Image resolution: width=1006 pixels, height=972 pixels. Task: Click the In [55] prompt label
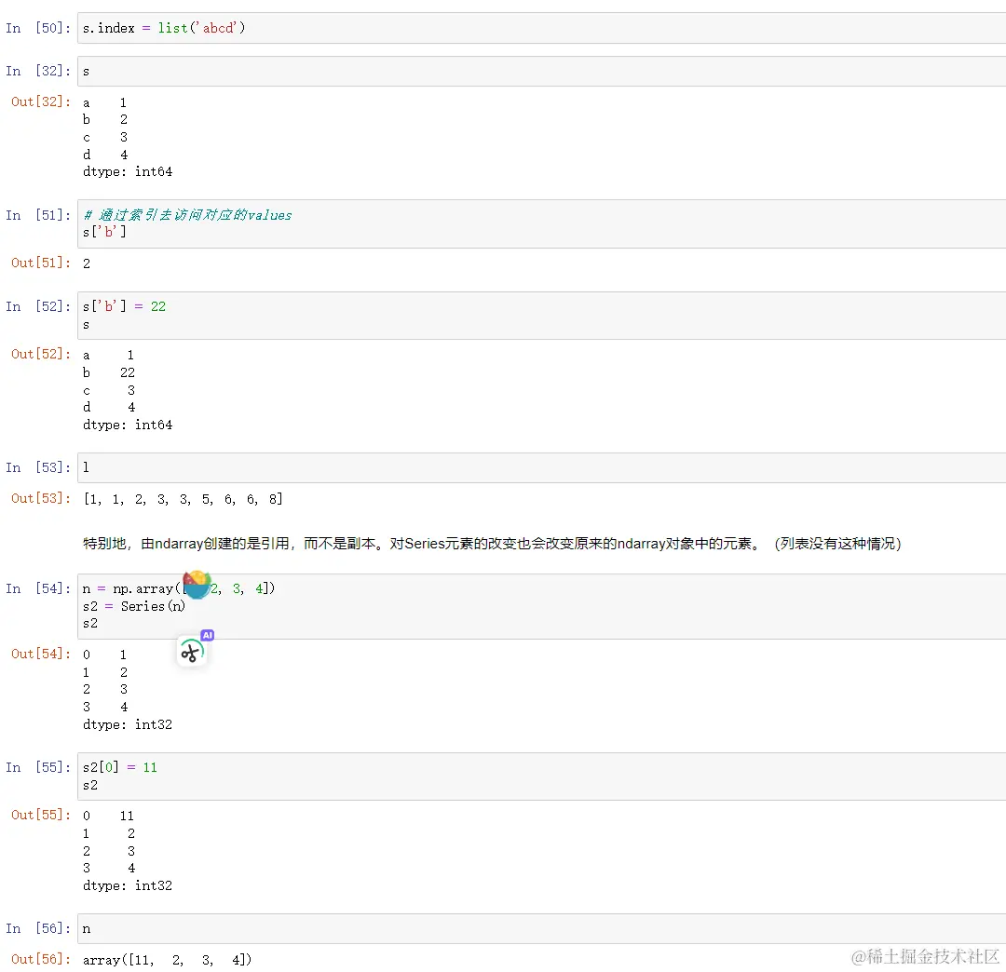pos(38,767)
